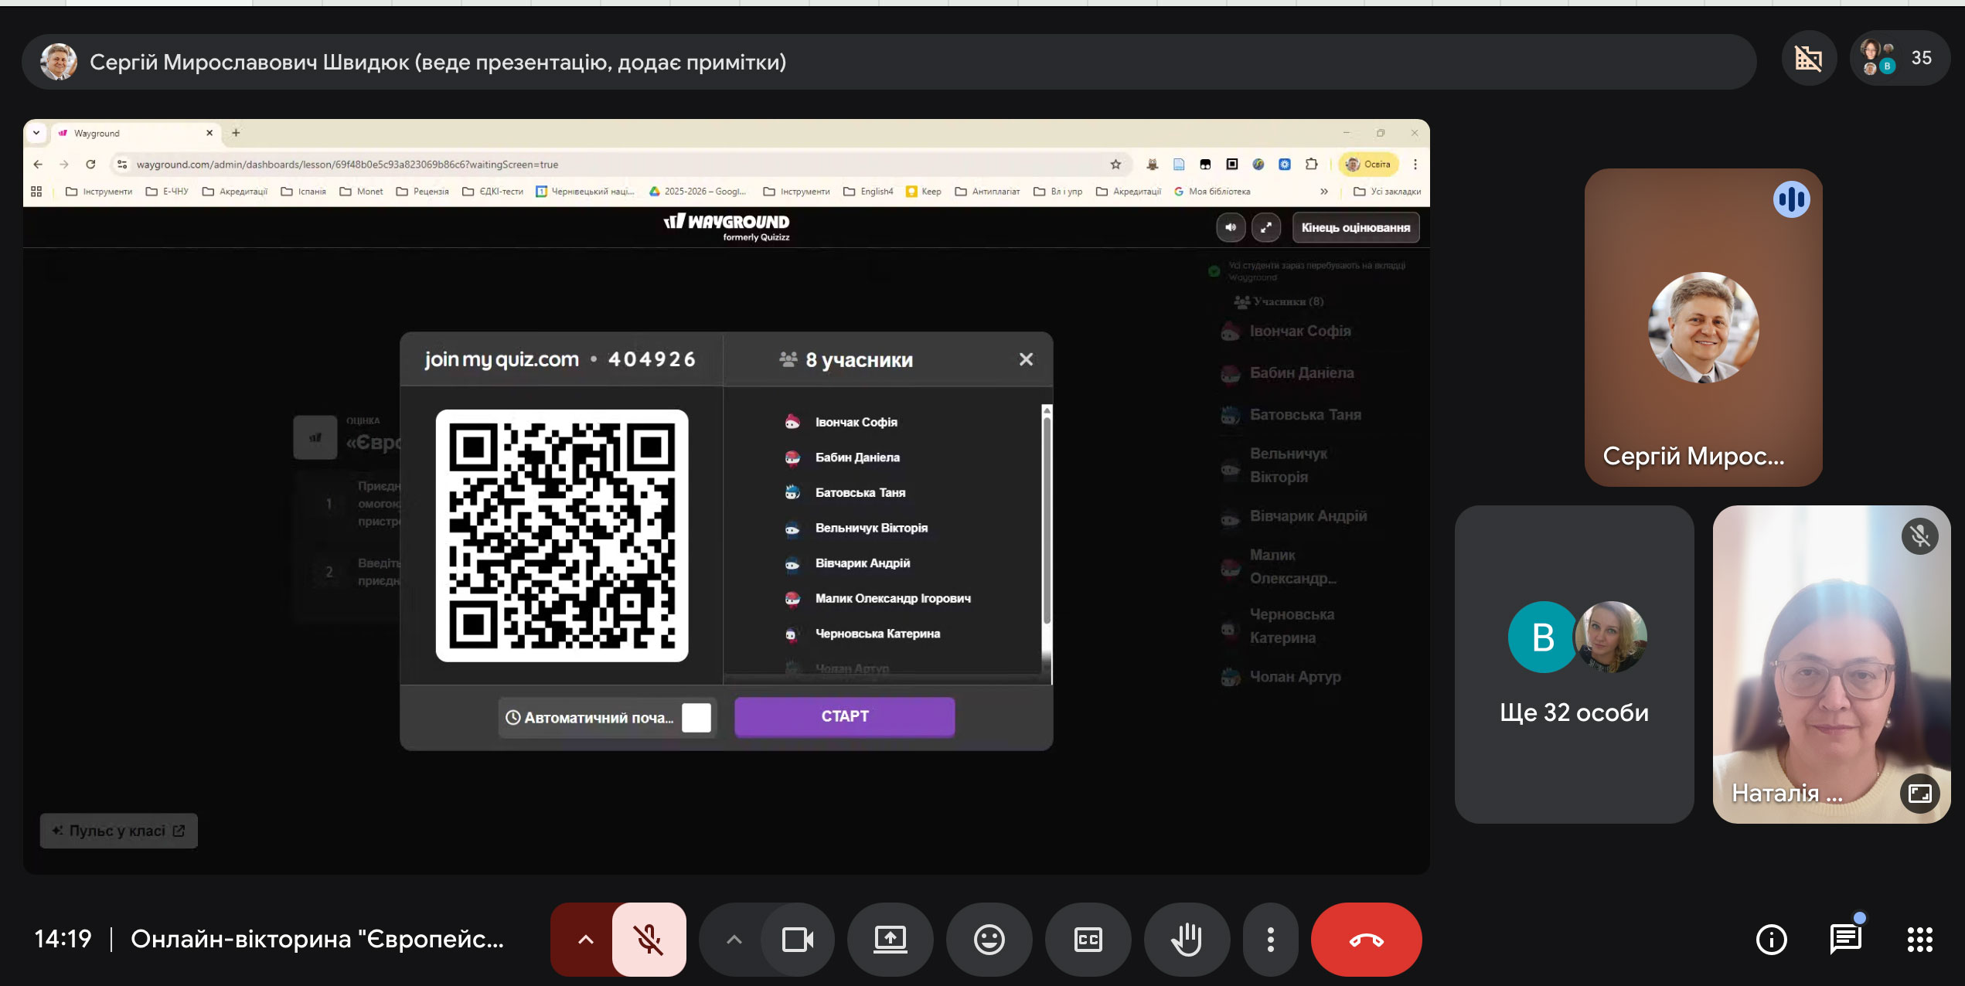Open meeting details info icon
1965x986 pixels.
tap(1771, 940)
